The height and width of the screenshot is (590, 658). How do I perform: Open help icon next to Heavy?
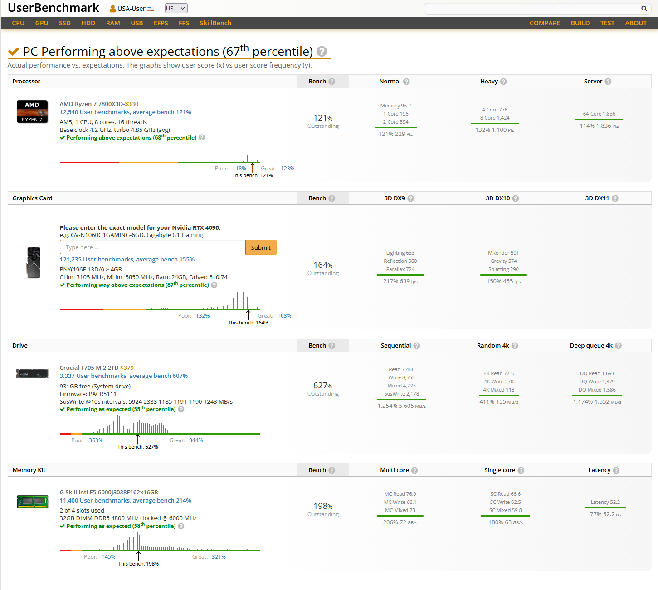point(503,82)
